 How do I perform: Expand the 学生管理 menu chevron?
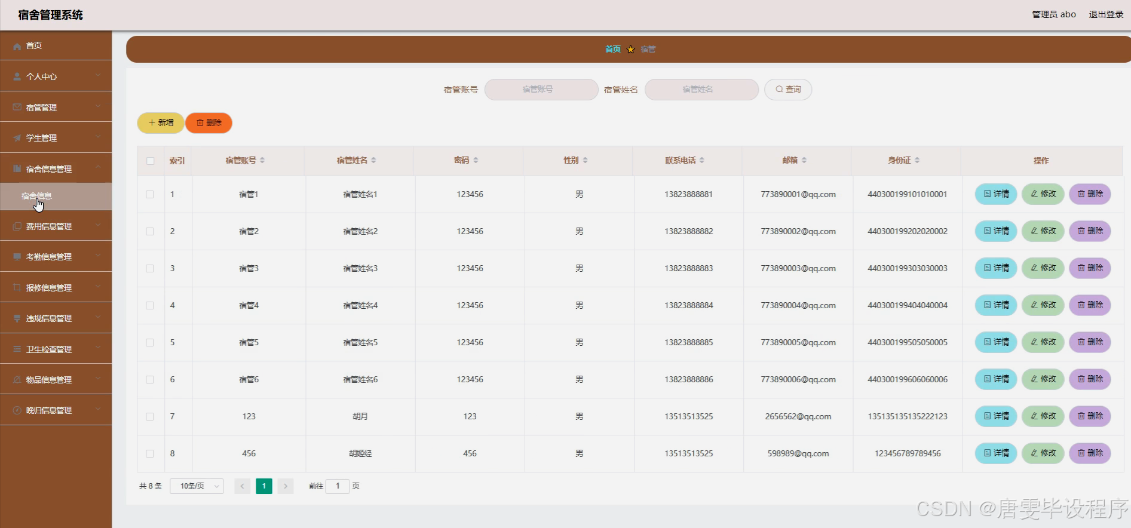98,137
